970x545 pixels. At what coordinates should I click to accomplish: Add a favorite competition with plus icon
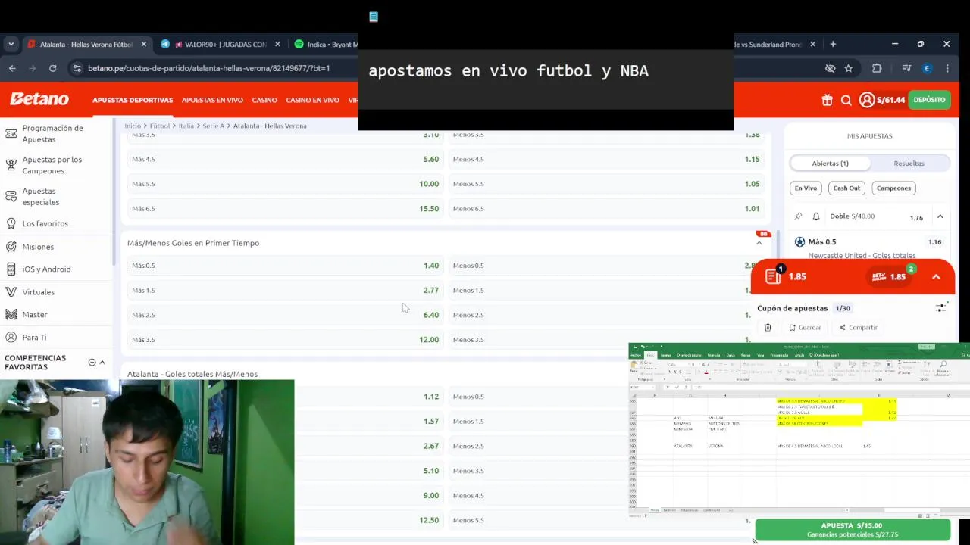coord(92,363)
